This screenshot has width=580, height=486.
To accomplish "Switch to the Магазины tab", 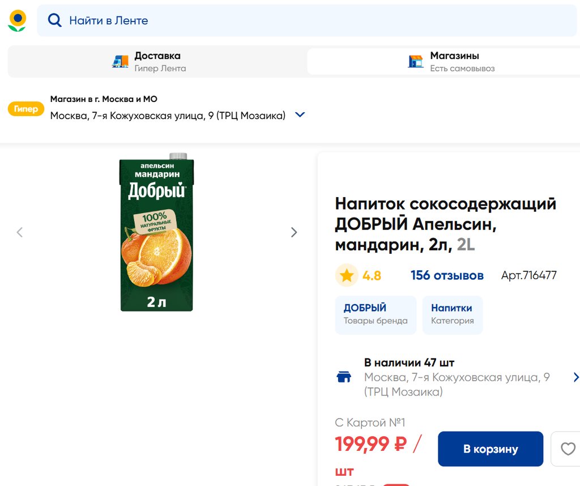I will [454, 62].
